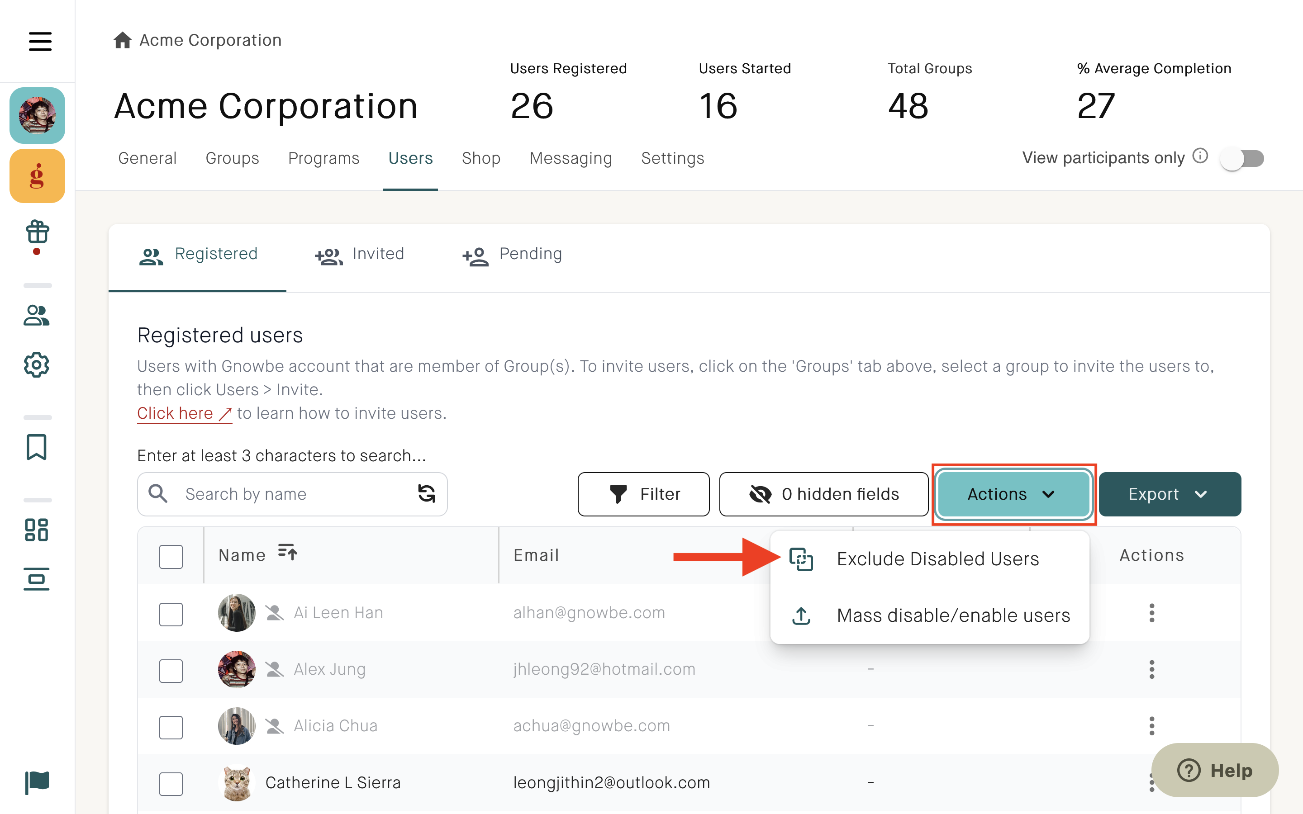Check the box for Catherine L Sierra
Image resolution: width=1303 pixels, height=814 pixels.
pos(171,783)
